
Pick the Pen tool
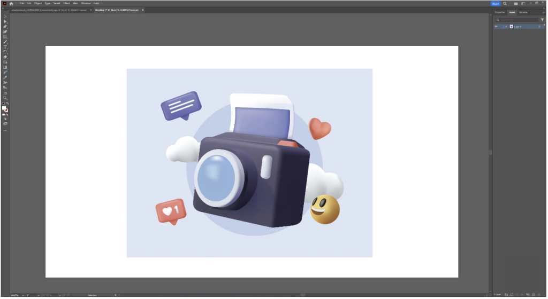(x=5, y=26)
